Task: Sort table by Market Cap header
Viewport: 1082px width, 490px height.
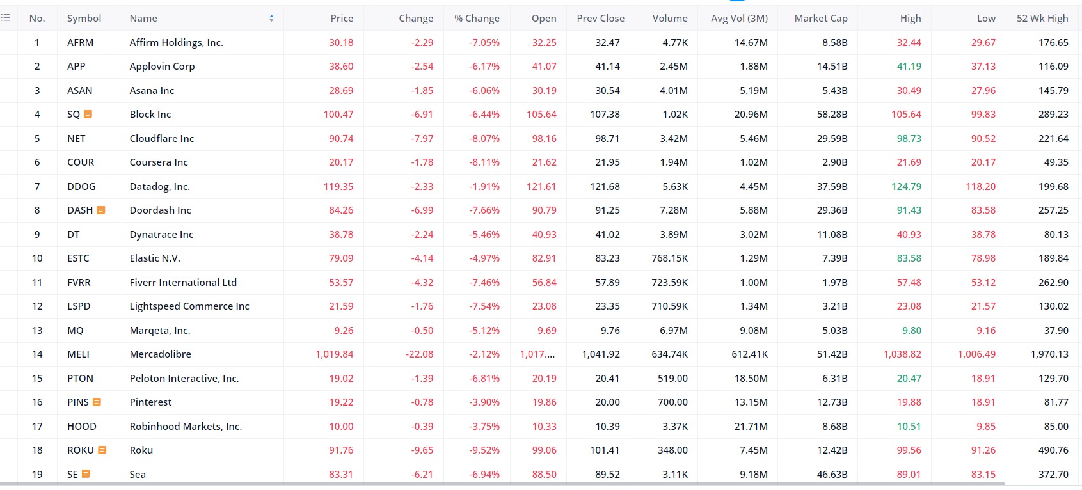Action: pos(821,19)
